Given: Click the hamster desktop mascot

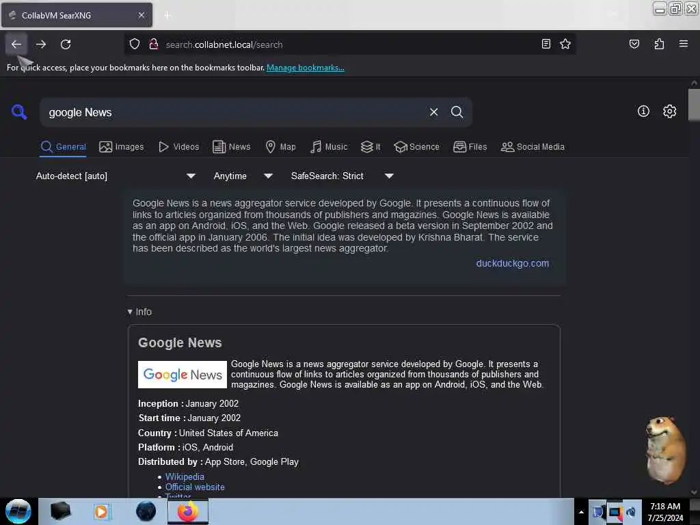Looking at the screenshot, I should pos(665,450).
